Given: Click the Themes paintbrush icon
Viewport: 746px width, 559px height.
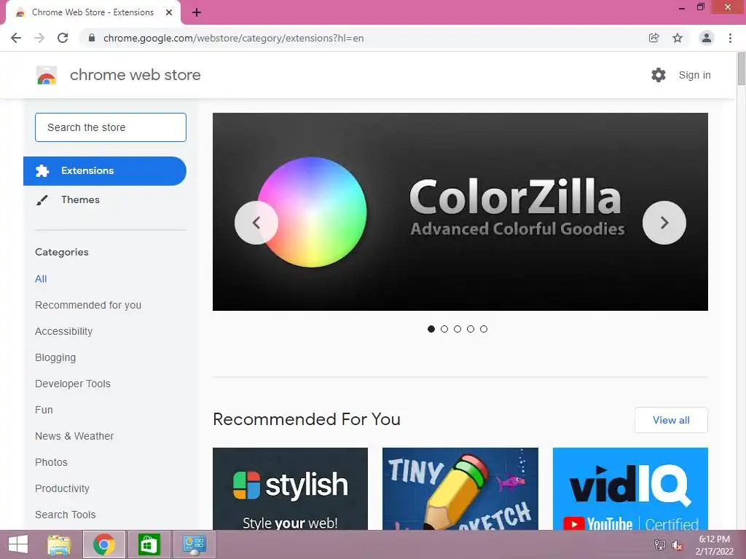Looking at the screenshot, I should (x=42, y=200).
